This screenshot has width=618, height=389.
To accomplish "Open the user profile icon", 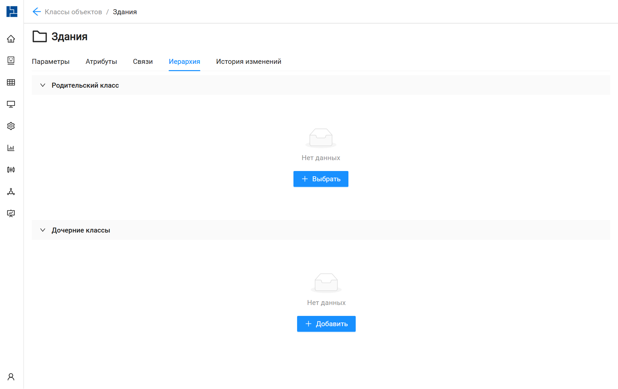I will 11,377.
